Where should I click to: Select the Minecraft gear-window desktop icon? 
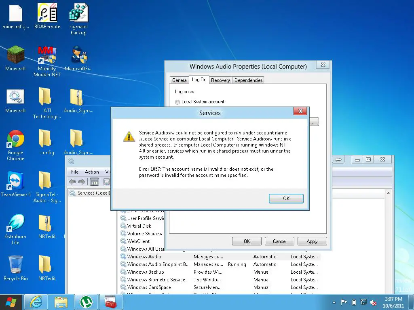[16, 101]
